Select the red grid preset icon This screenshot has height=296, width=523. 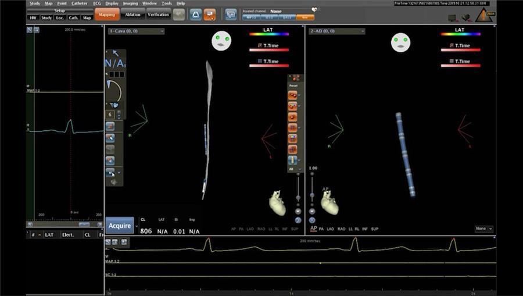[292, 128]
